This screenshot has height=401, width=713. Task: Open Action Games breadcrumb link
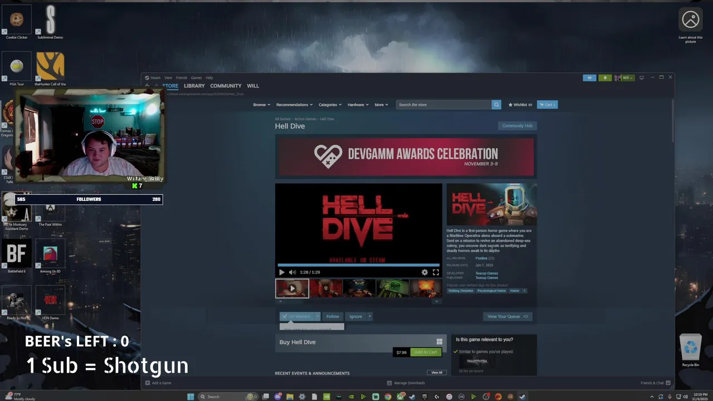click(x=305, y=119)
